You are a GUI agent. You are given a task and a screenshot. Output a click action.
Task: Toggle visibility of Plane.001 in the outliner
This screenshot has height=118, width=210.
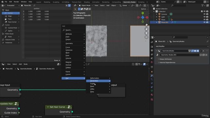204,22
